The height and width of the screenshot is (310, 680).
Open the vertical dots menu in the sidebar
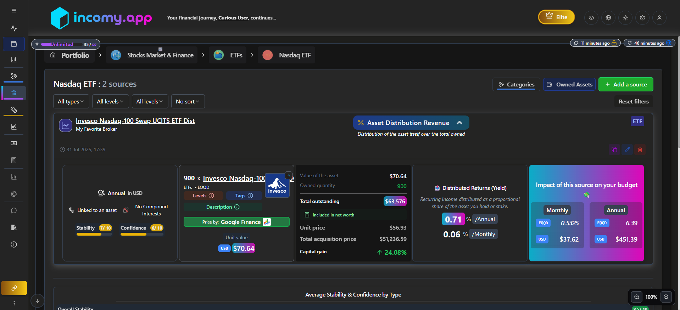tap(14, 303)
